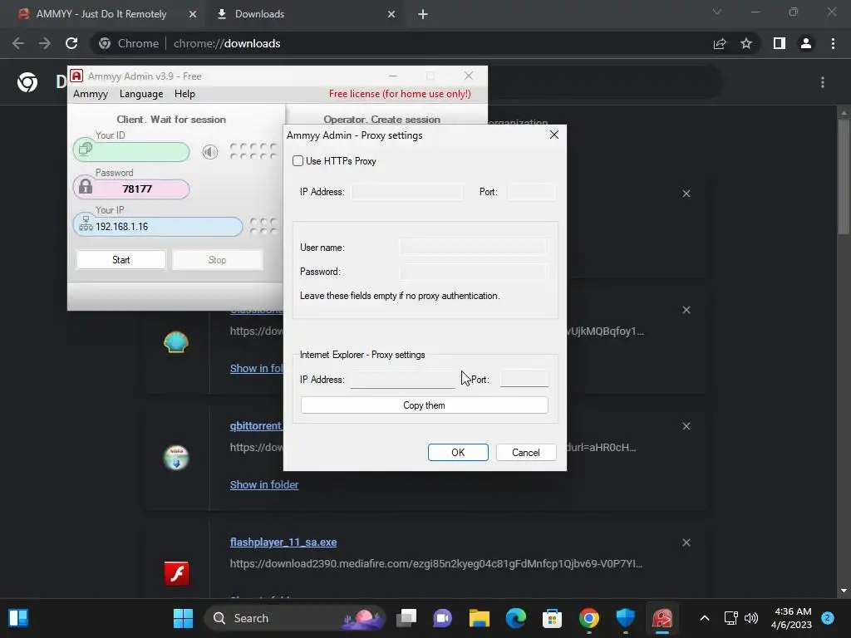Click the User name input field
The width and height of the screenshot is (851, 638).
(x=473, y=248)
